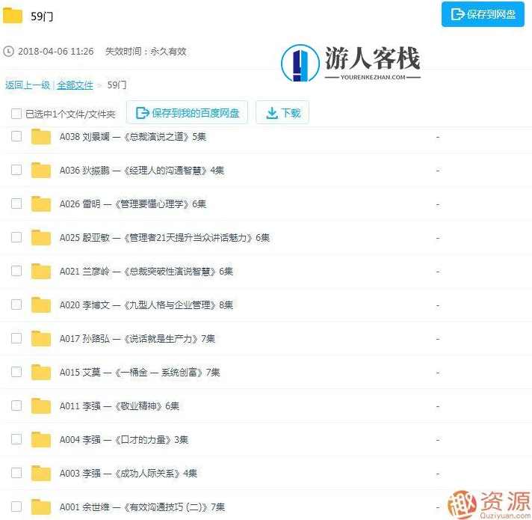Image resolution: width=532 pixels, height=520 pixels.
Task: Click the 保存到网盘 blue button
Action: coord(483,14)
